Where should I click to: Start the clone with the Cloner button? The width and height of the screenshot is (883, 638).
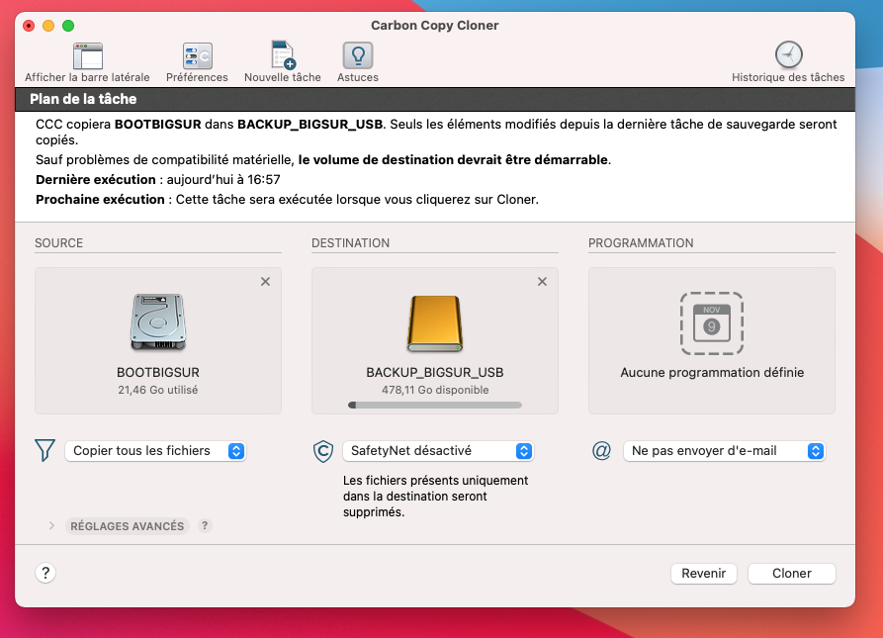791,574
